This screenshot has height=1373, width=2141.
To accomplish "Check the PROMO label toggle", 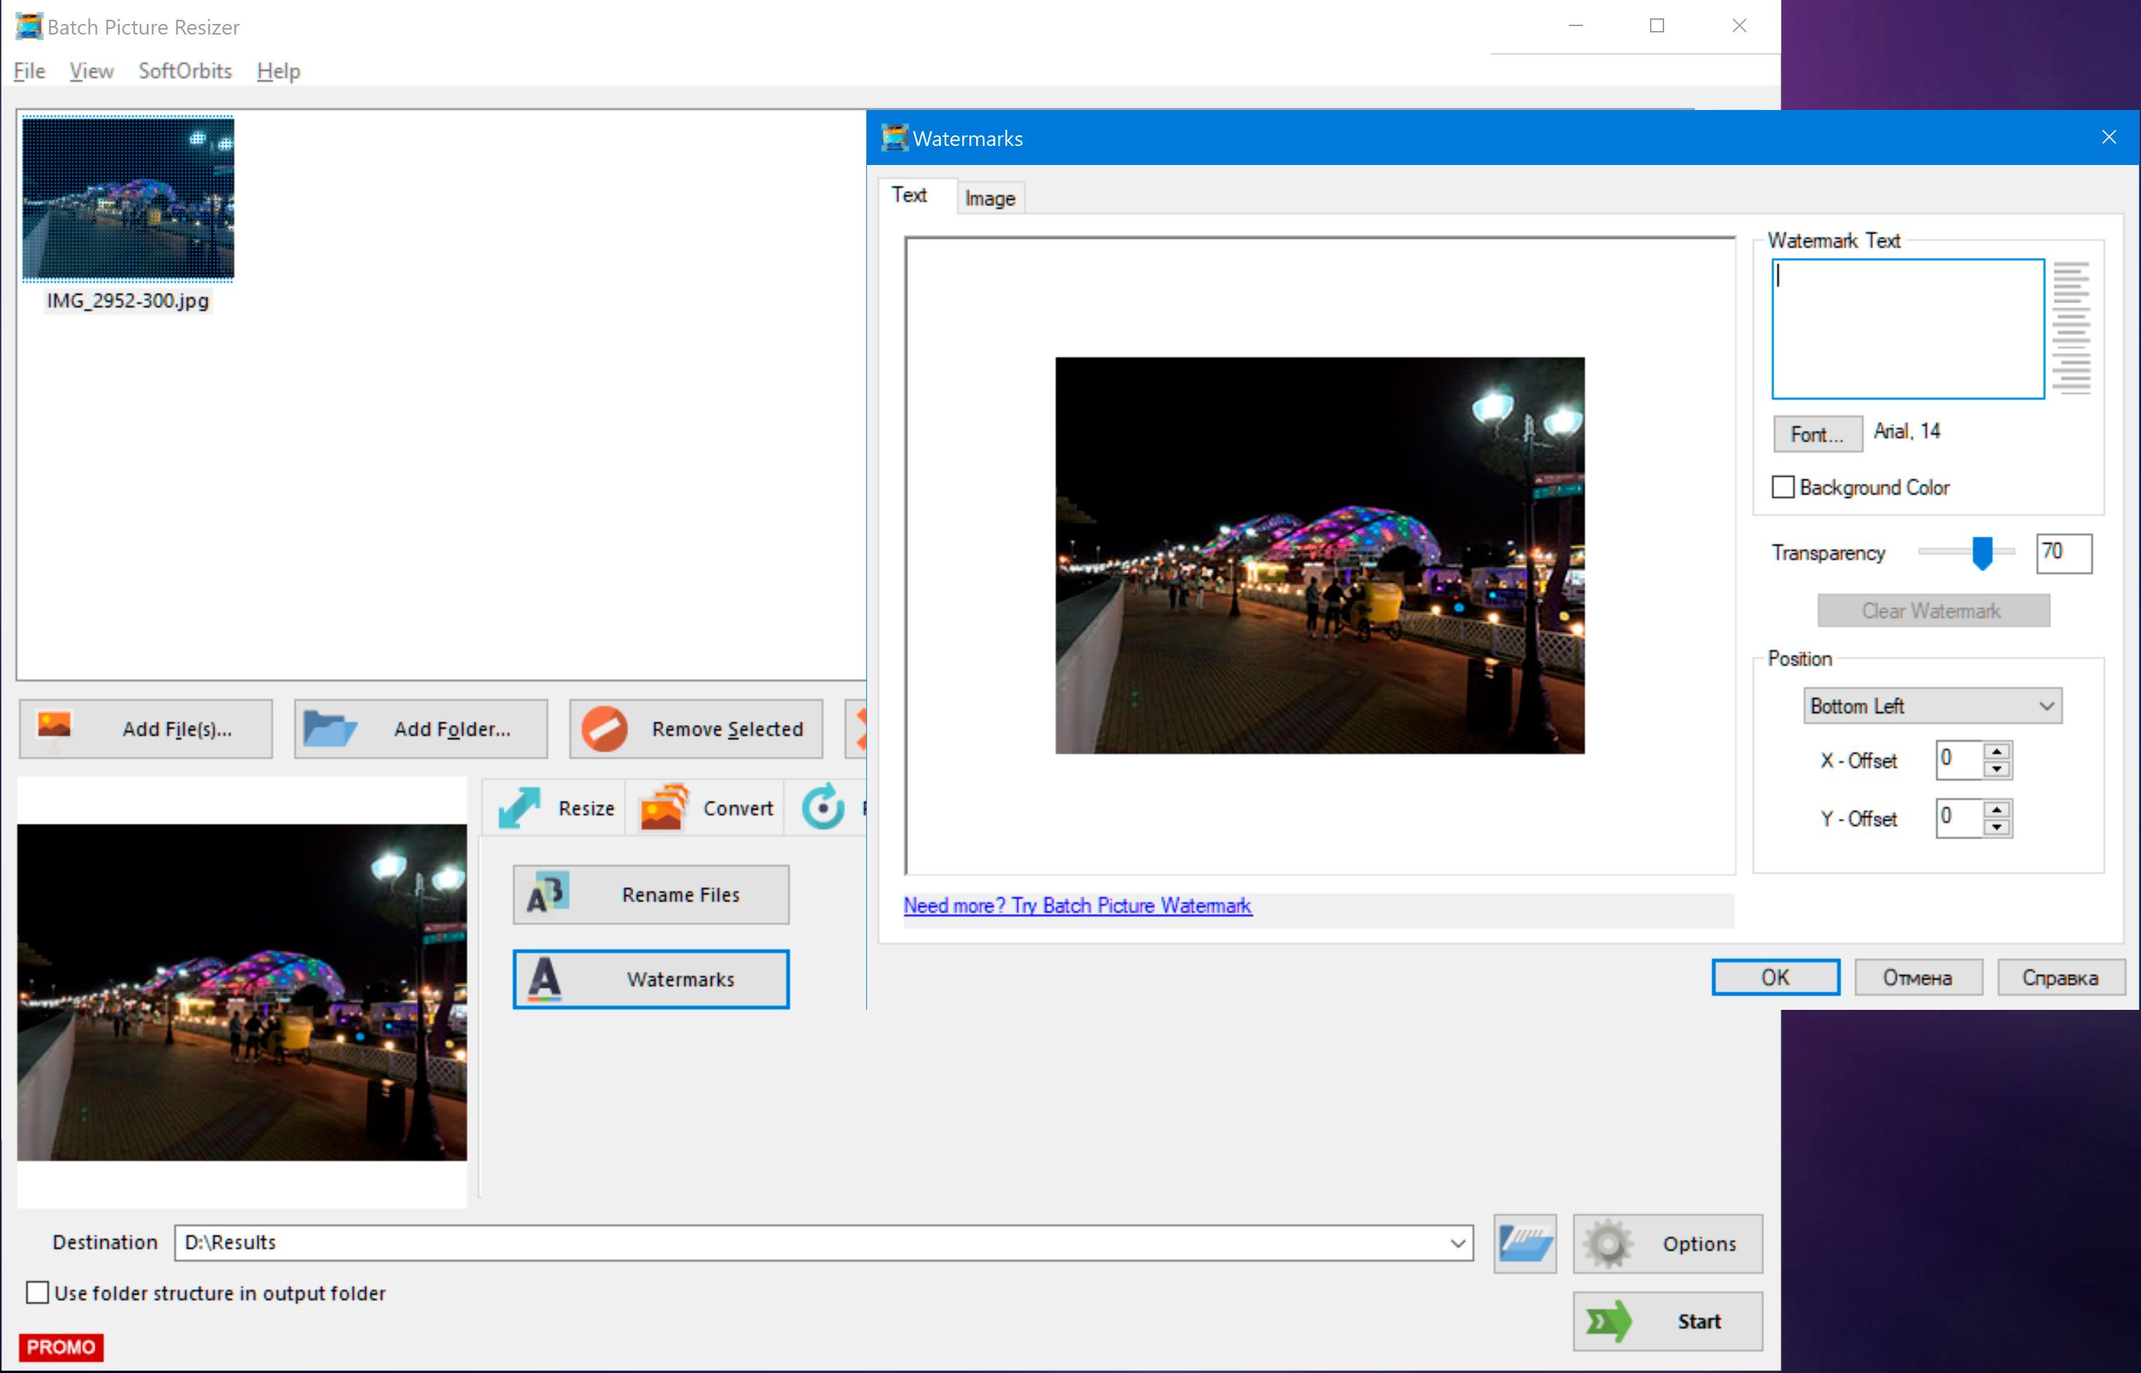I will click(x=59, y=1345).
